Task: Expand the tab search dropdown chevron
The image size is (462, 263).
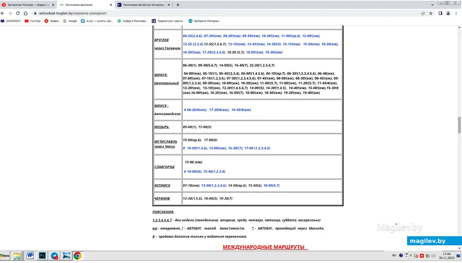Action: (433, 4)
